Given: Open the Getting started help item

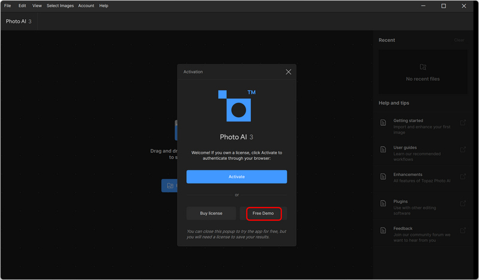Looking at the screenshot, I should point(423,126).
